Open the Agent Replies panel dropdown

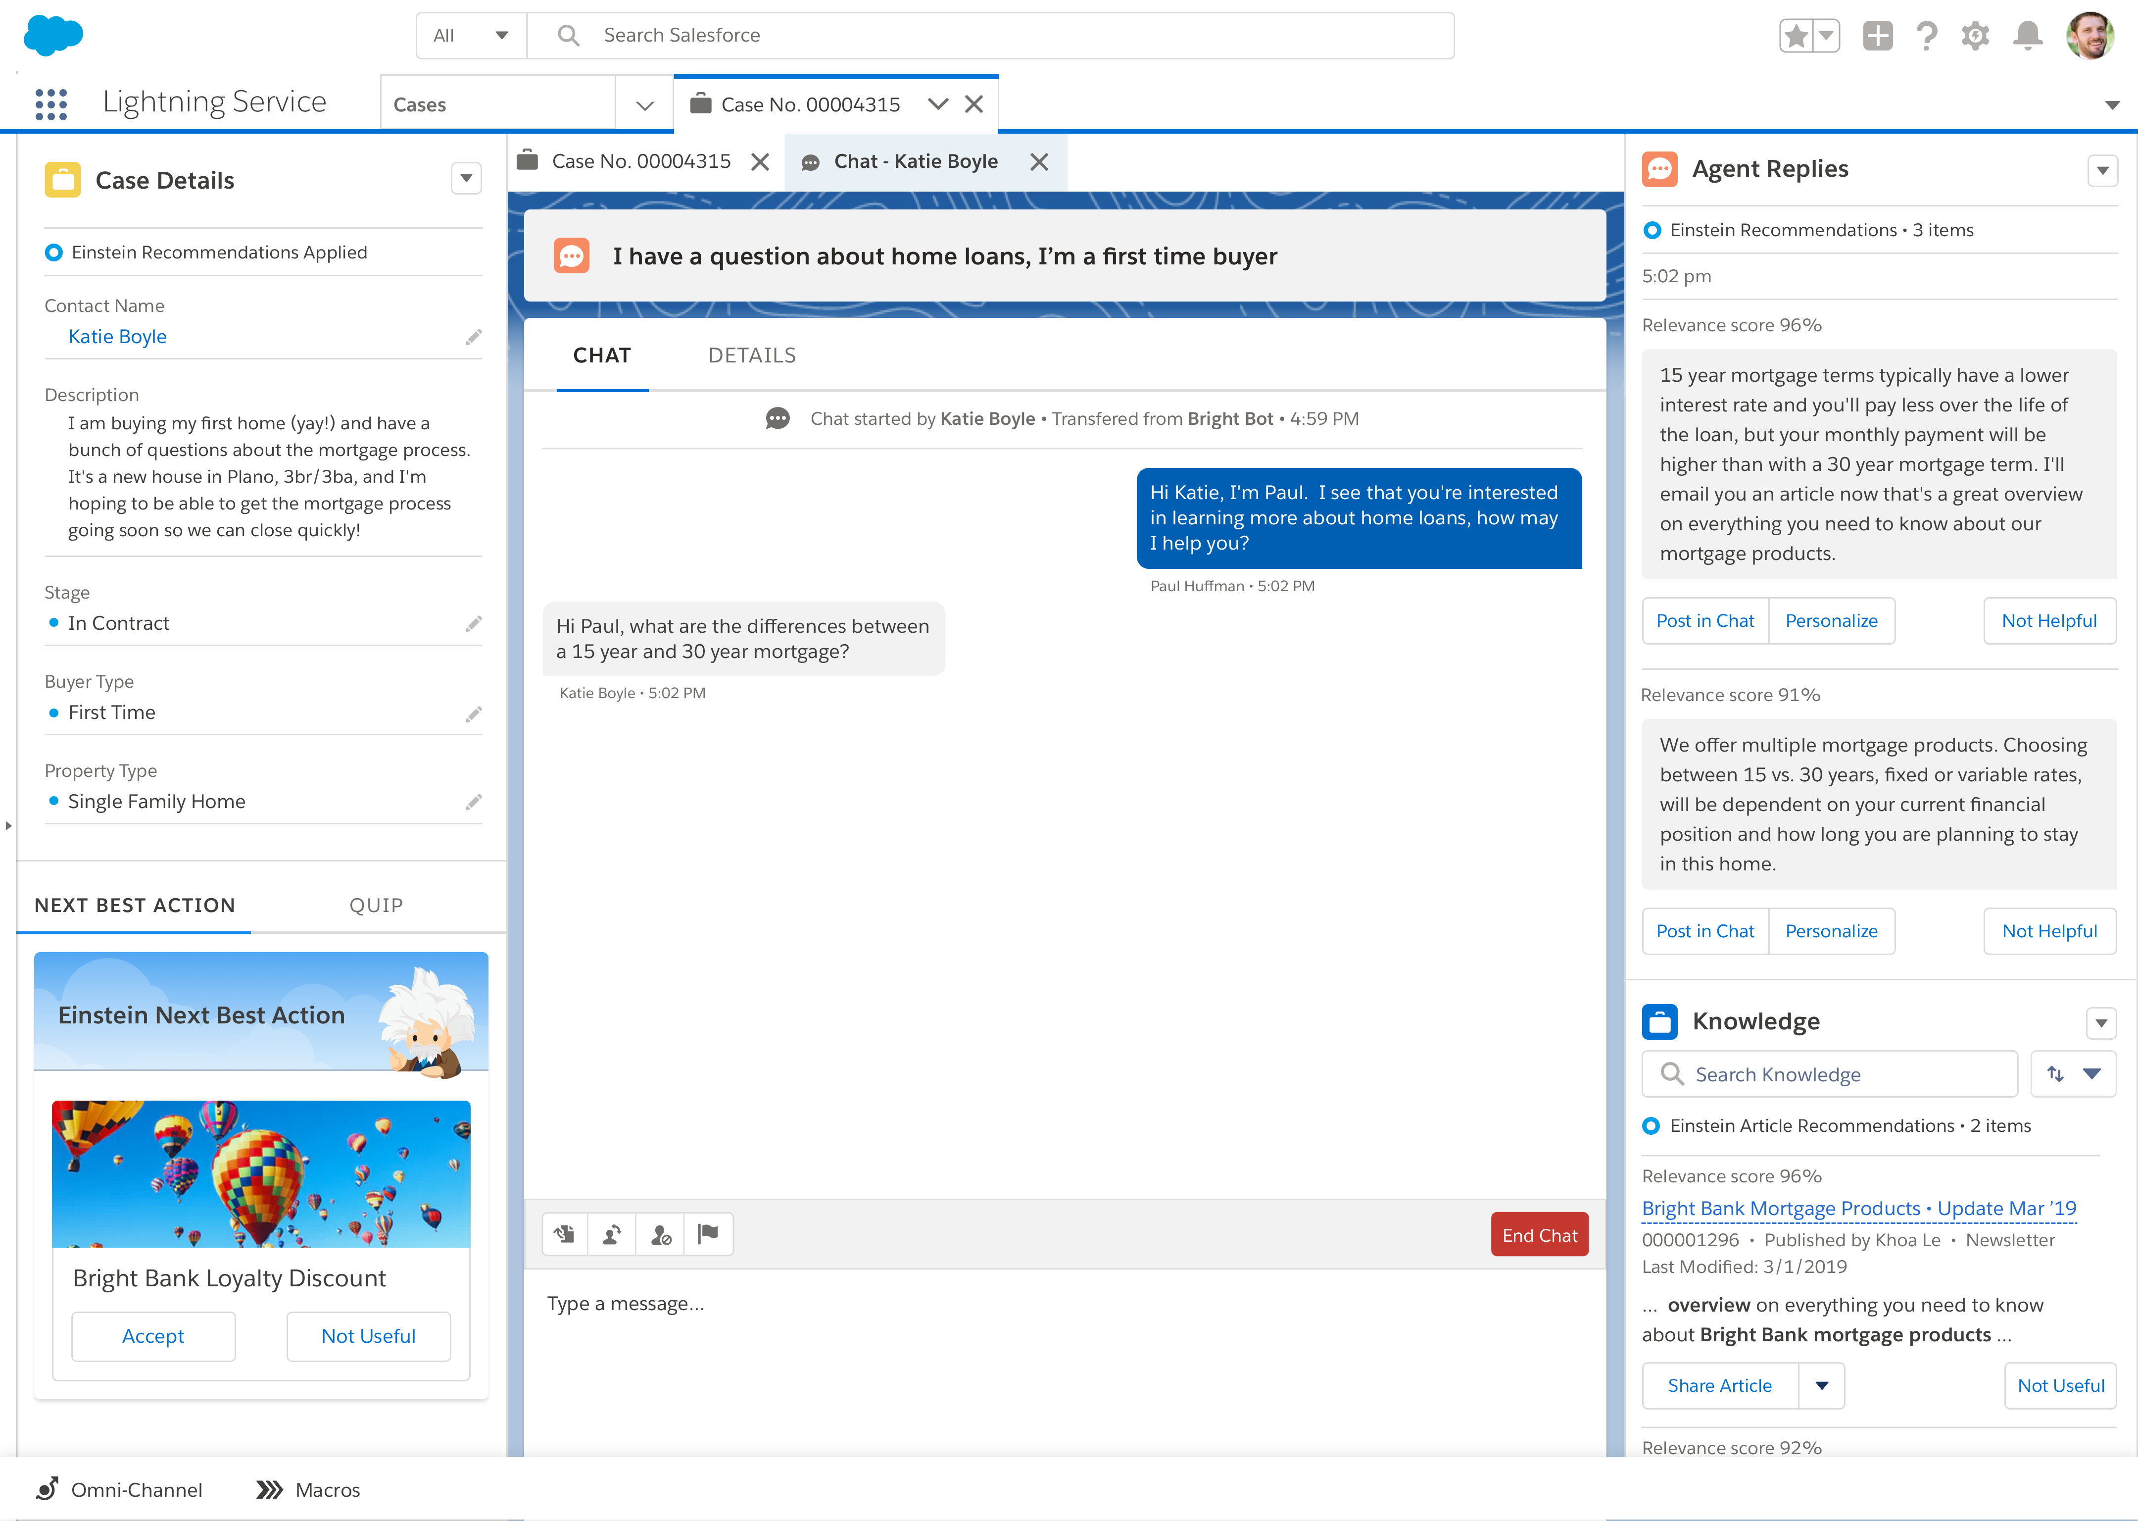point(2102,170)
